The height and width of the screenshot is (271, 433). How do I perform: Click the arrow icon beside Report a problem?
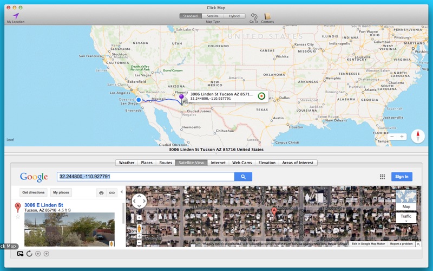418,244
